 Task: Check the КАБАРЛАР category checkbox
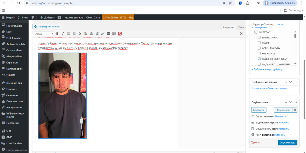coord(256,32)
